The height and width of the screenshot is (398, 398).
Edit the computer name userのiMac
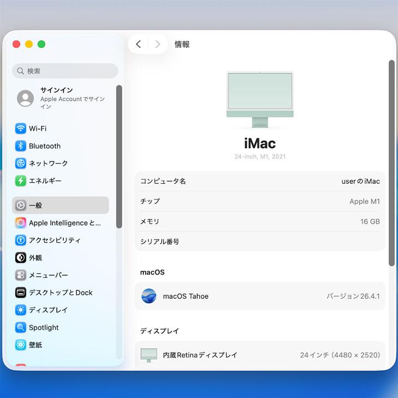[360, 181]
